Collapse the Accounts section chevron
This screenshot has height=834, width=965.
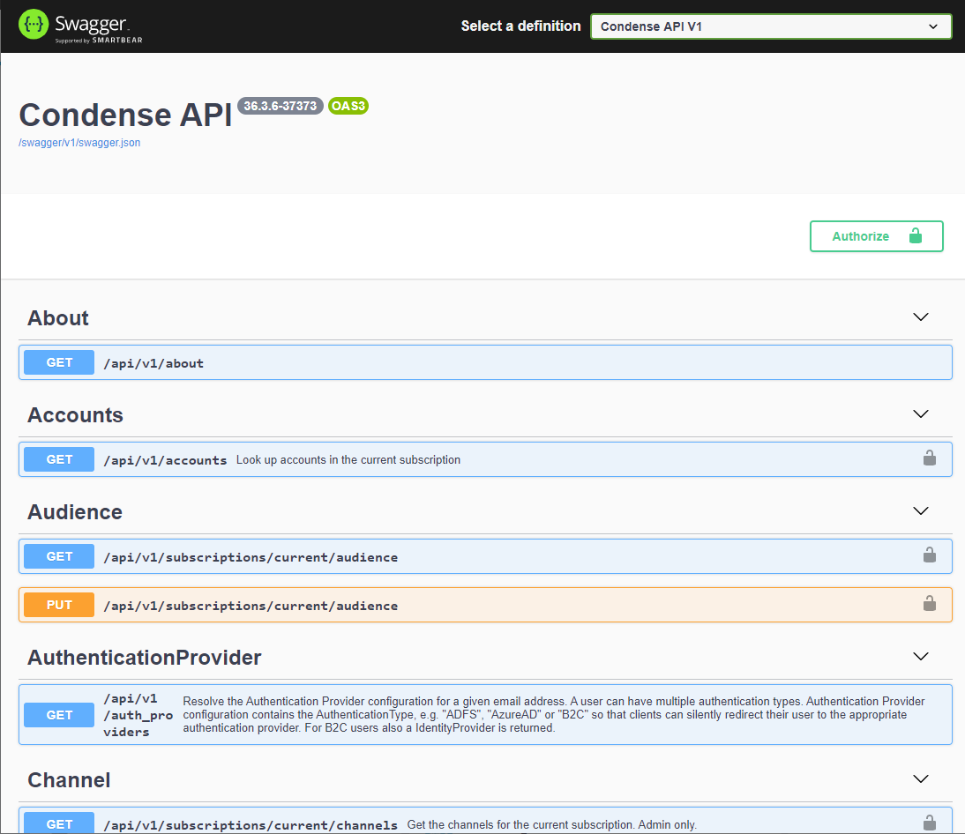tap(920, 414)
